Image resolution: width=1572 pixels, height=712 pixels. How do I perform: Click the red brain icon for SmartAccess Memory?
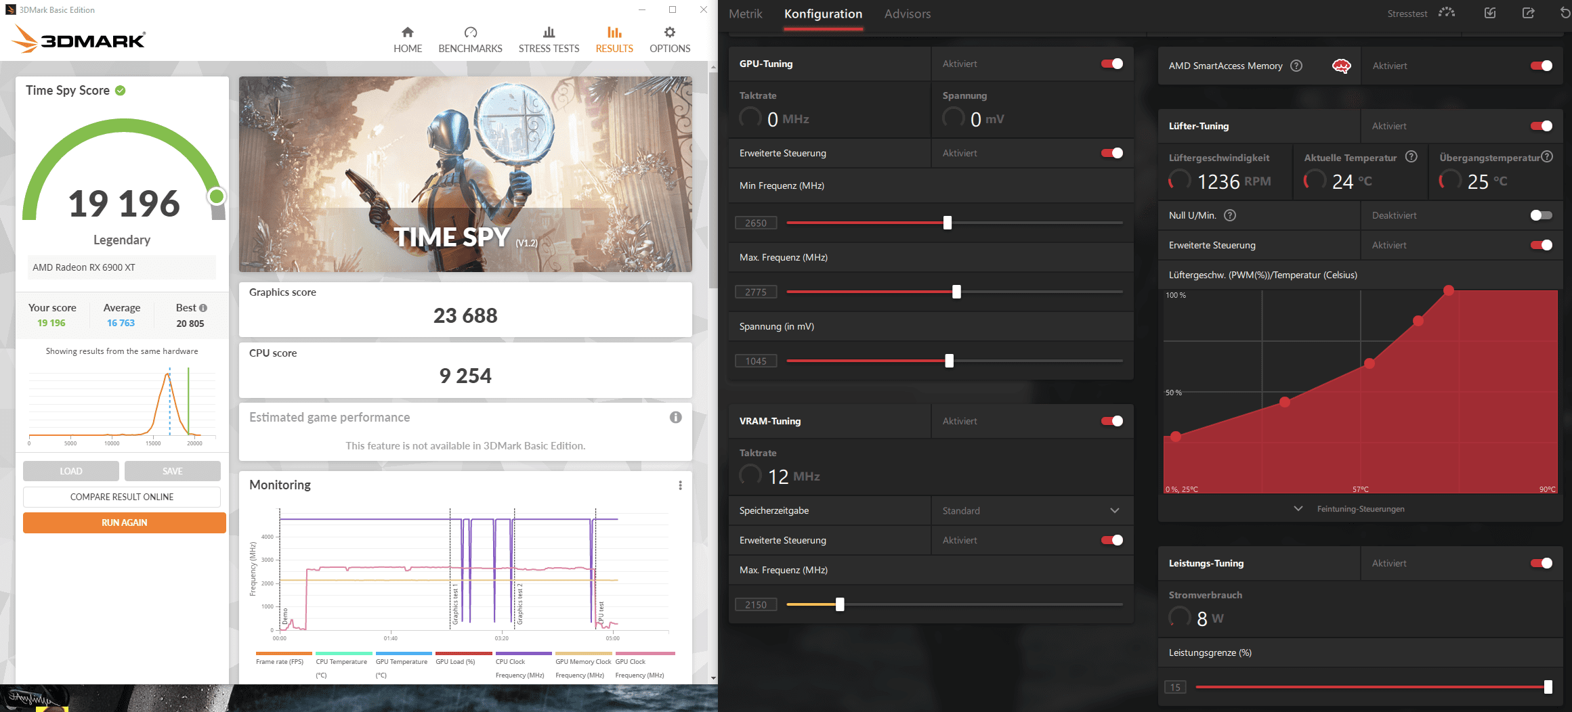click(x=1341, y=66)
